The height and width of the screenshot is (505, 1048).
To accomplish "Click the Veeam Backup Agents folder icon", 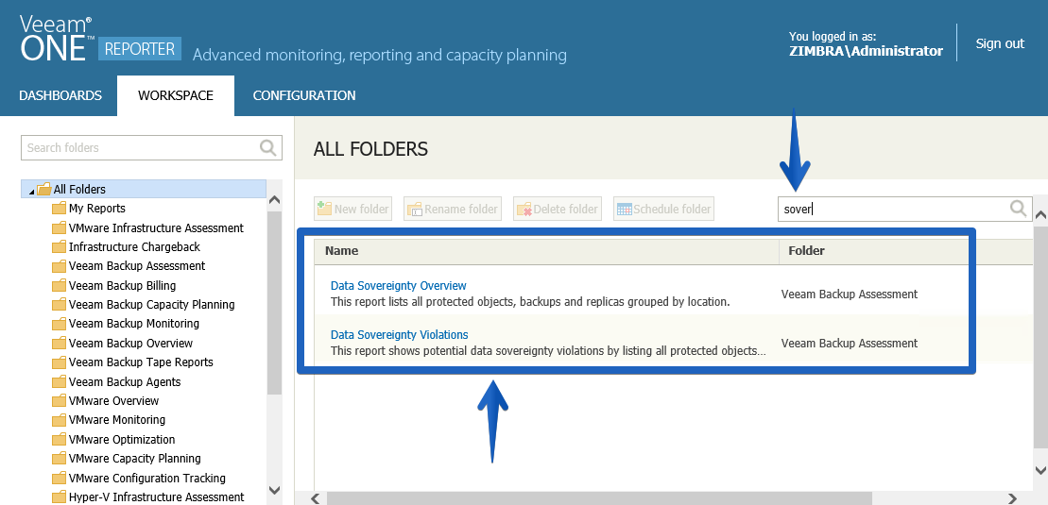I will point(59,382).
